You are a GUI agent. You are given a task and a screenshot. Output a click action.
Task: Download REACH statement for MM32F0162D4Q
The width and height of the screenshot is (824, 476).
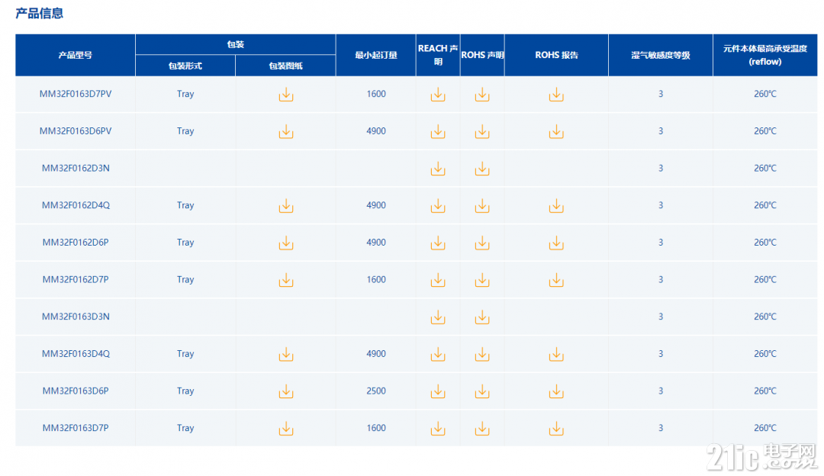click(438, 207)
